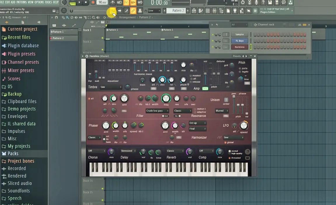Save project with floppy disk icon
Image resolution: width=336 pixels, height=205 pixels.
click(270, 2)
